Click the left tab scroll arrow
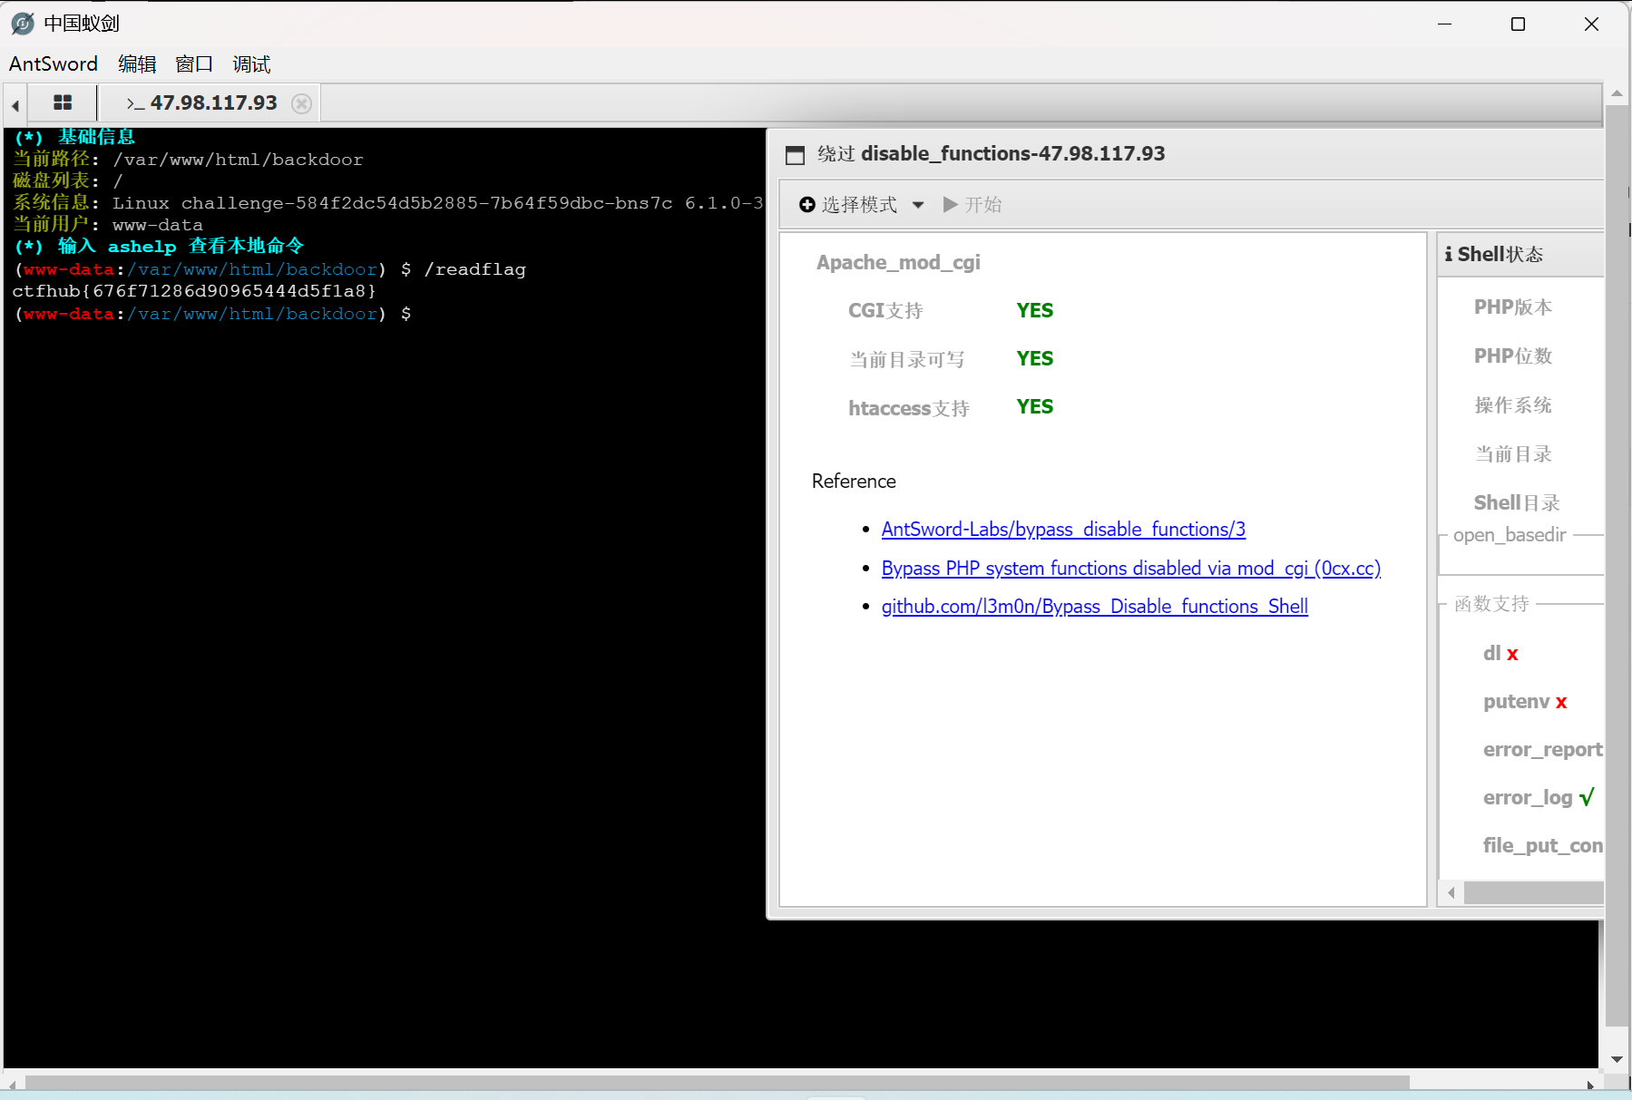Screen dimensions: 1632x1100 [15, 105]
